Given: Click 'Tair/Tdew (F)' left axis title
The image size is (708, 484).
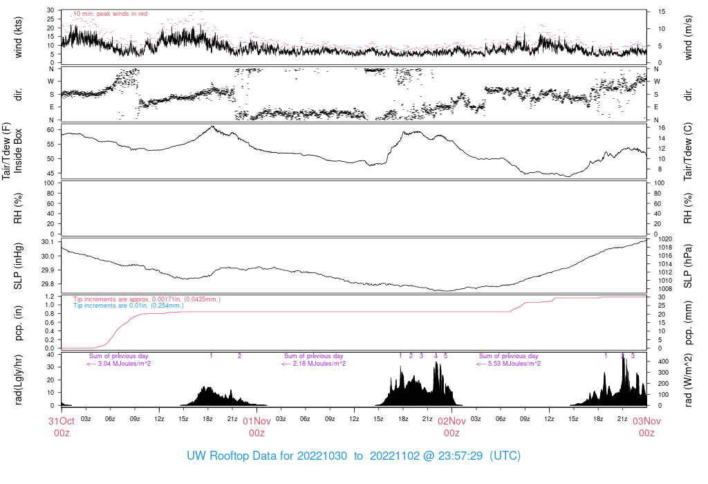Looking at the screenshot, I should pos(6,151).
